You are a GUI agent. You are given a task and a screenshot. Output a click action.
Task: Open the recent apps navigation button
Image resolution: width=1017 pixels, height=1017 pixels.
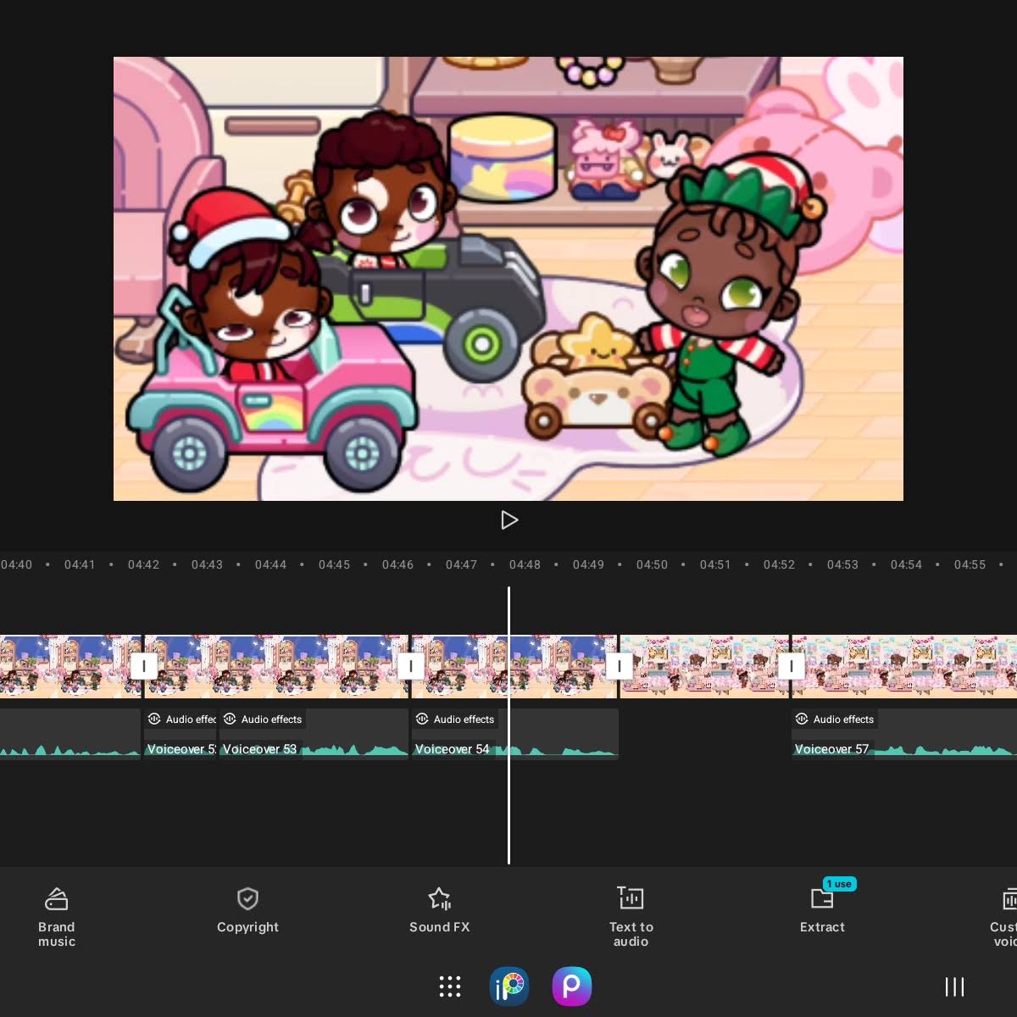click(x=954, y=986)
